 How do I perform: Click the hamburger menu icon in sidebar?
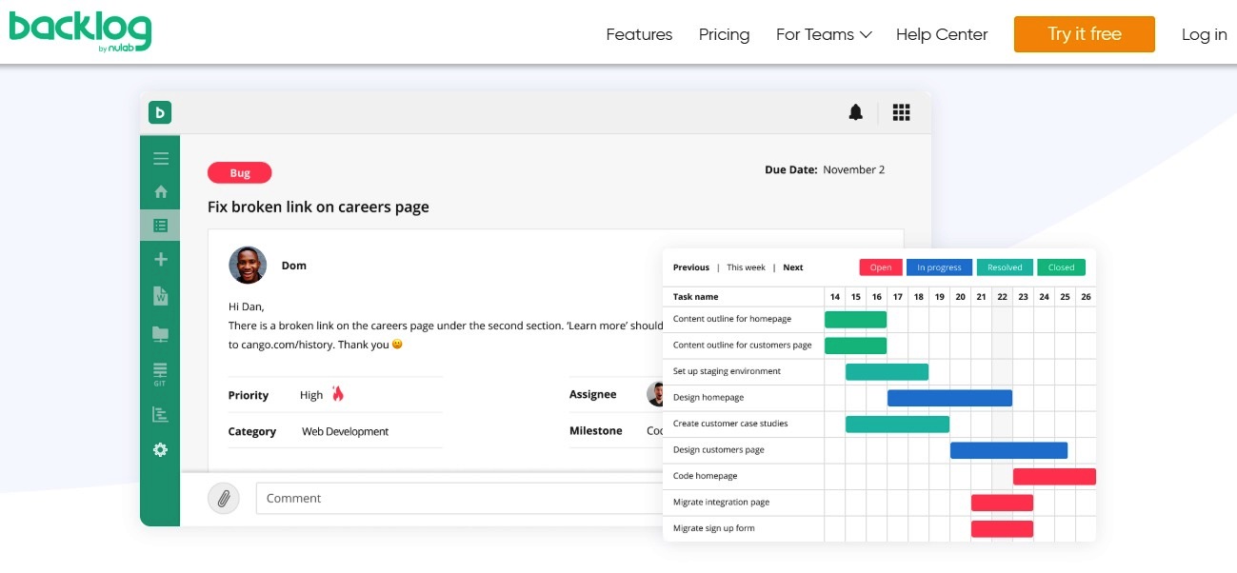click(160, 159)
